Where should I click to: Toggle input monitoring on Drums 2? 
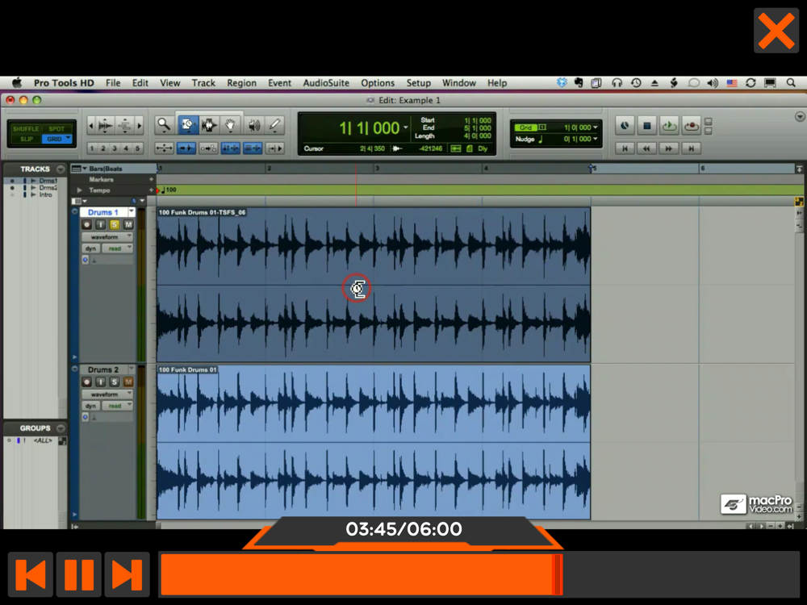(100, 382)
